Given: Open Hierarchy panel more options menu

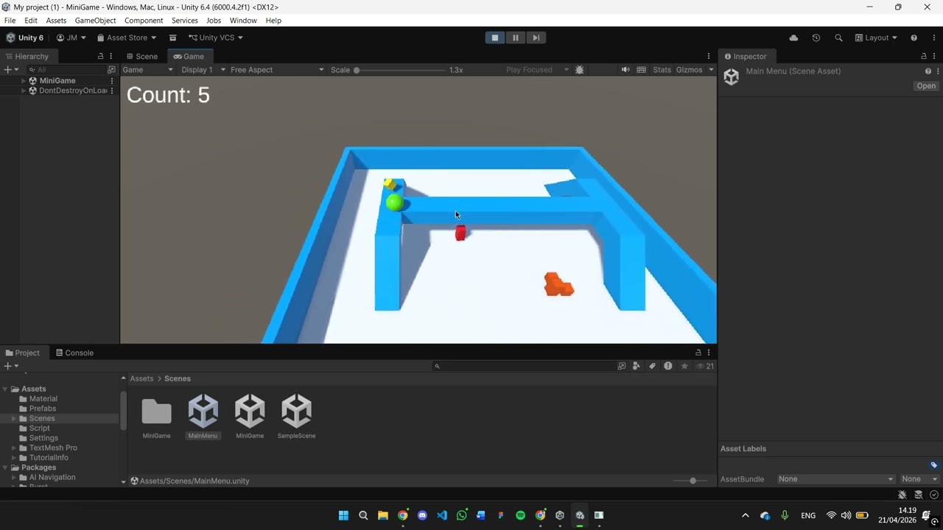Looking at the screenshot, I should coord(111,56).
